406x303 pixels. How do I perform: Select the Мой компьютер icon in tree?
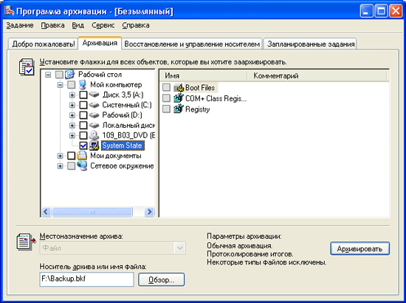click(83, 84)
